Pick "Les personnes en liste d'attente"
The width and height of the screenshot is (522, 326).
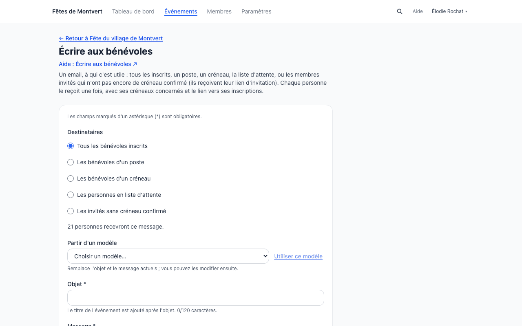click(x=71, y=195)
